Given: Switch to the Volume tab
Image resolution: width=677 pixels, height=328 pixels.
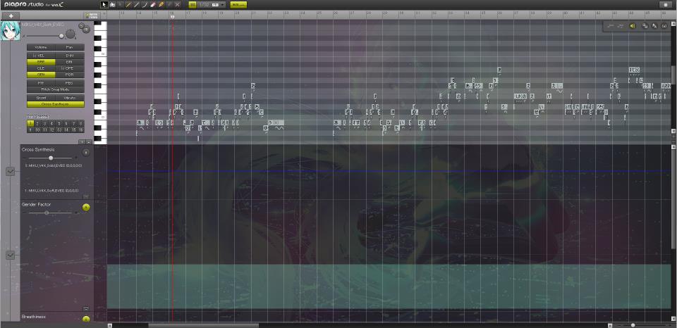Looking at the screenshot, I should [x=41, y=47].
